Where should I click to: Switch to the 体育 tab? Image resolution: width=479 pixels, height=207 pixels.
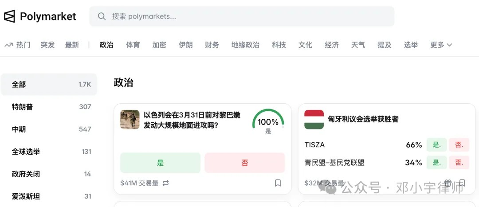pos(133,45)
